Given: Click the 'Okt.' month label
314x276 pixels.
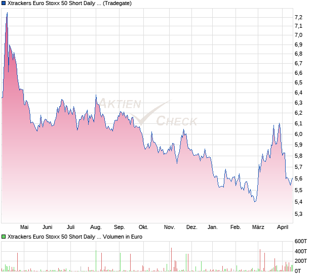Looking at the screenshot, I should tap(144, 227).
